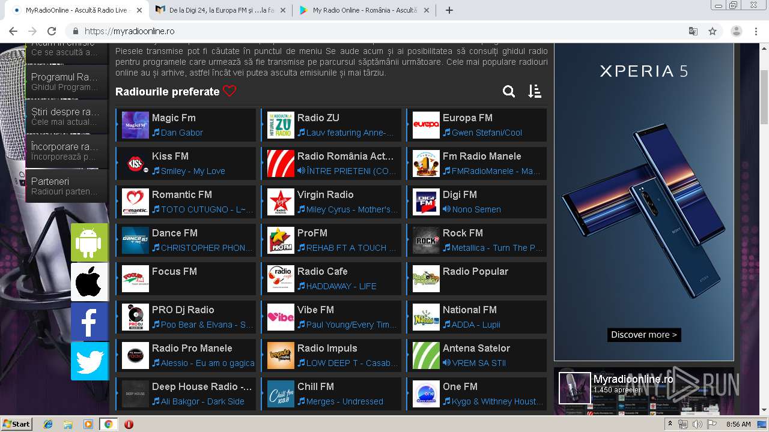Click the Digi FM logo
The height and width of the screenshot is (432, 769).
click(x=426, y=202)
